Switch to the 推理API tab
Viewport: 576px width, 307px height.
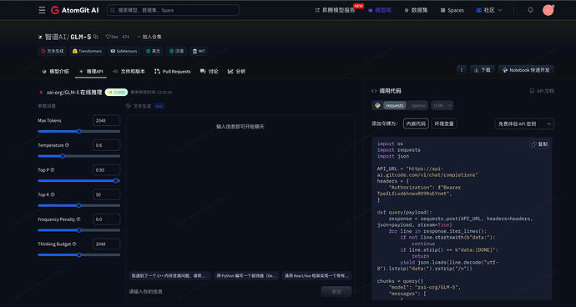point(91,71)
